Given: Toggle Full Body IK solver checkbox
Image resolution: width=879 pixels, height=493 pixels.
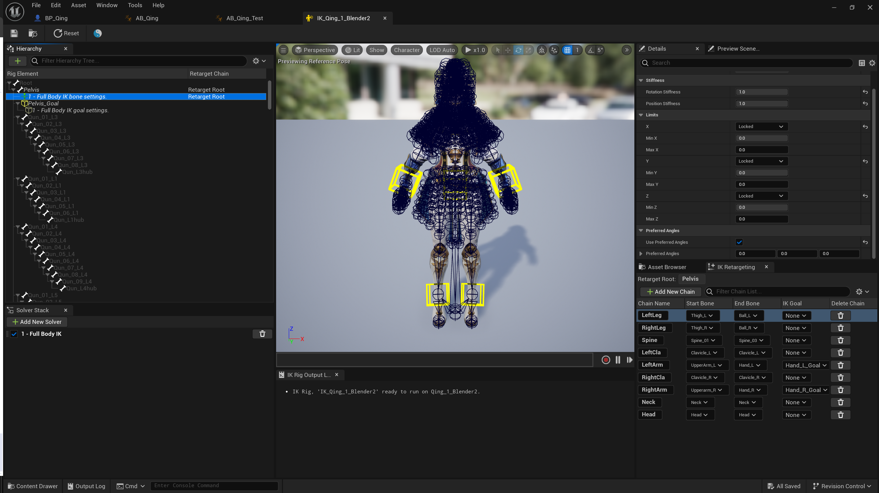Looking at the screenshot, I should click(x=14, y=334).
